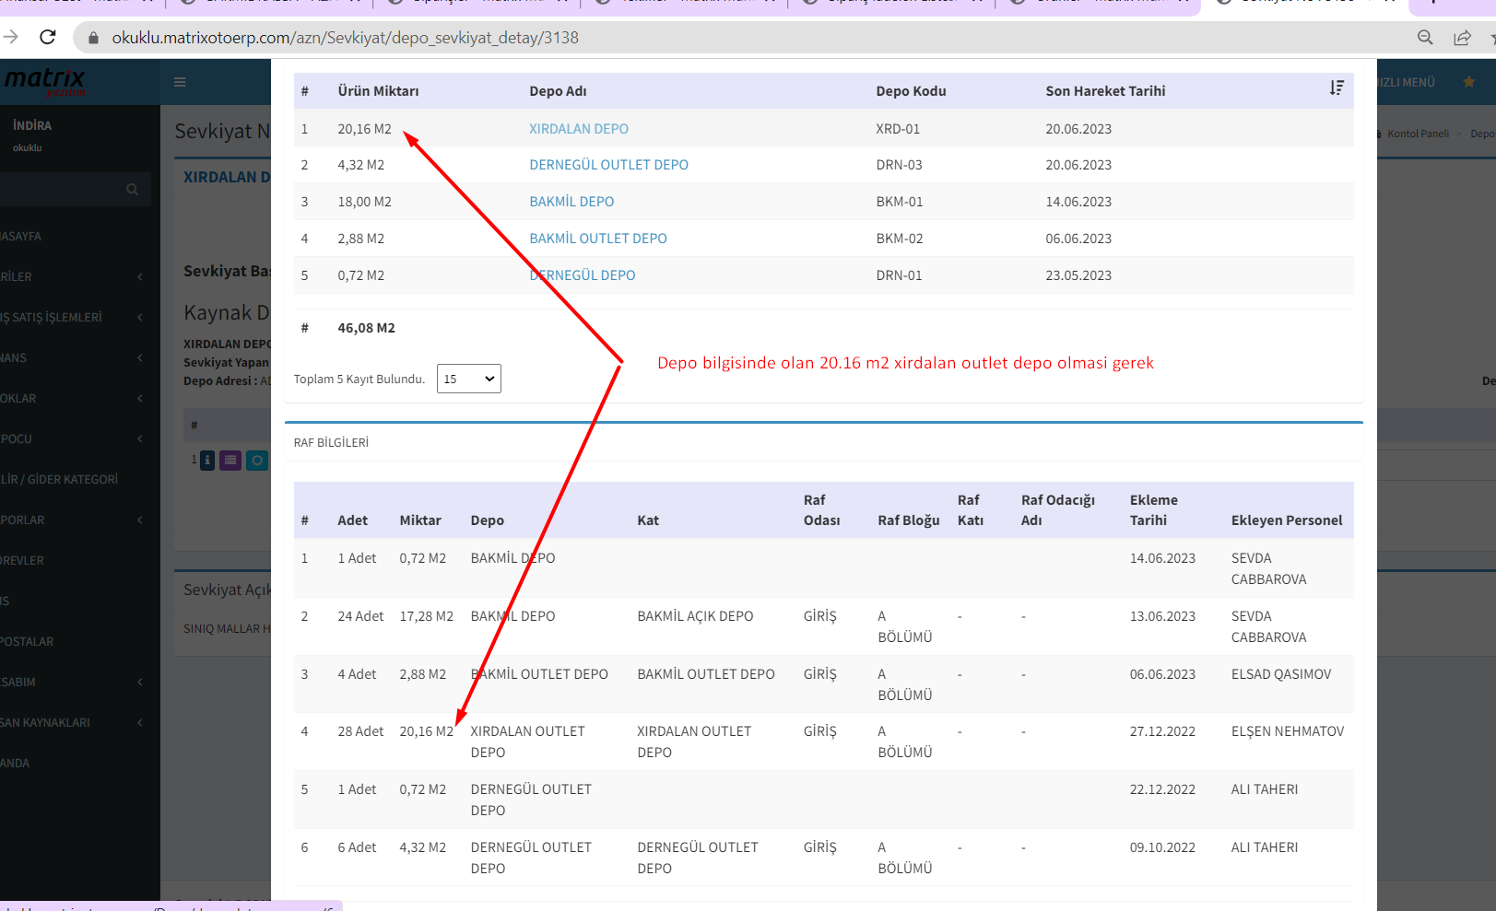The width and height of the screenshot is (1496, 911).
Task: Expand the FİNANS sidebar menu chevron
Action: (140, 357)
